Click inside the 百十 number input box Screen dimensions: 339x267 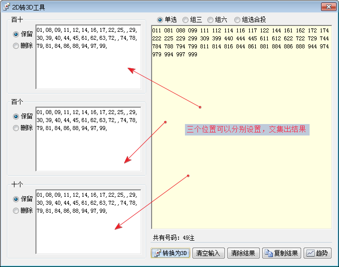[x=88, y=70]
